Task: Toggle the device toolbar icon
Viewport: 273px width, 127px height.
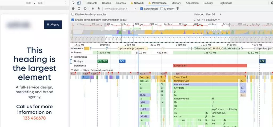Action: (79, 3)
